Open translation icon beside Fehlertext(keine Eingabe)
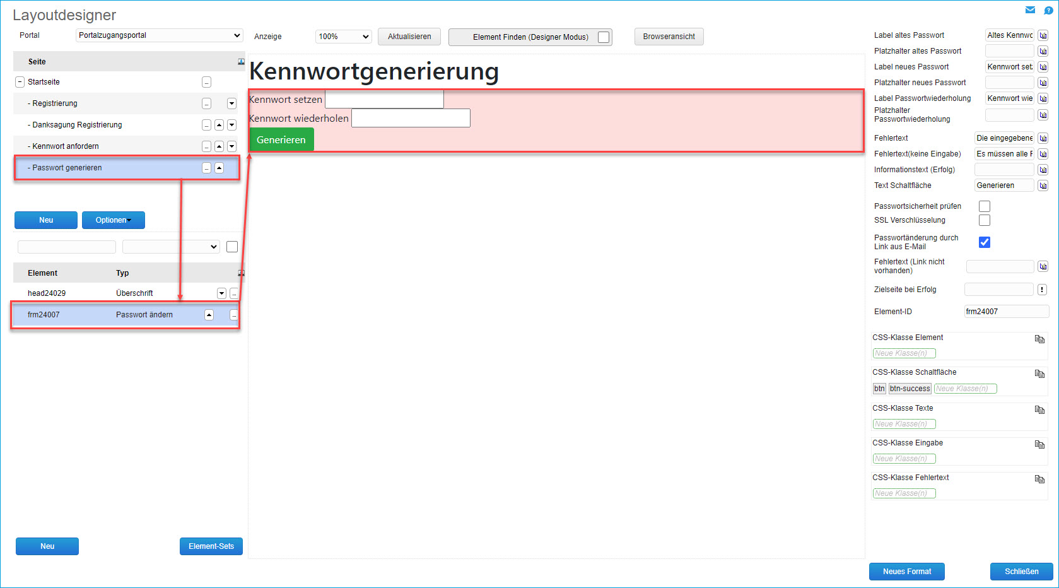Viewport: 1059px width, 588px height. point(1043,154)
